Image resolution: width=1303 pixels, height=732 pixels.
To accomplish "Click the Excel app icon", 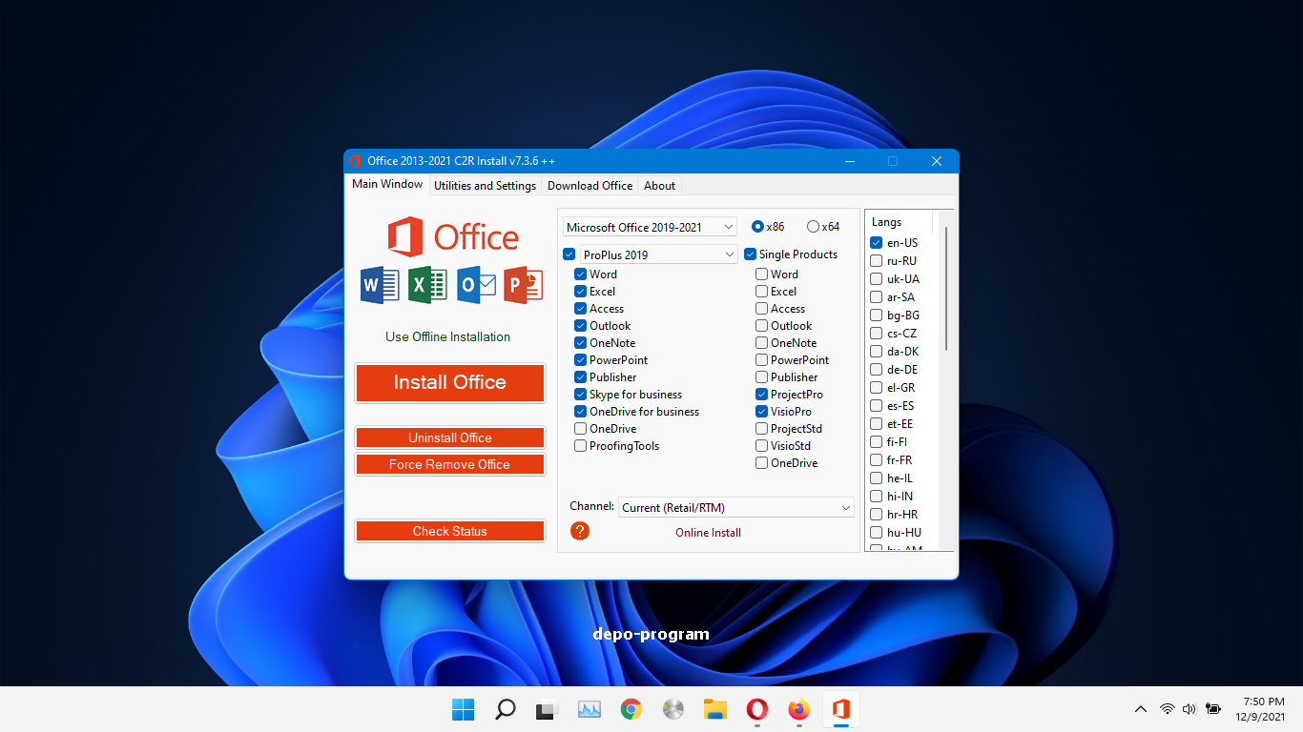I will [x=426, y=285].
